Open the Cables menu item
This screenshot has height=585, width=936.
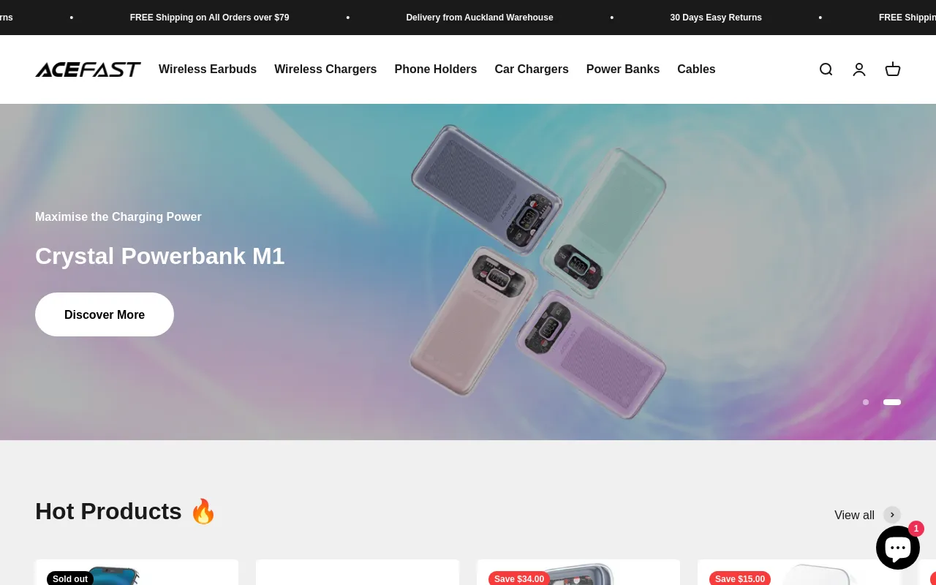point(696,69)
